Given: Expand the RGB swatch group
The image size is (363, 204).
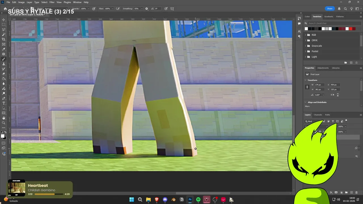Looking at the screenshot, I should (x=305, y=35).
